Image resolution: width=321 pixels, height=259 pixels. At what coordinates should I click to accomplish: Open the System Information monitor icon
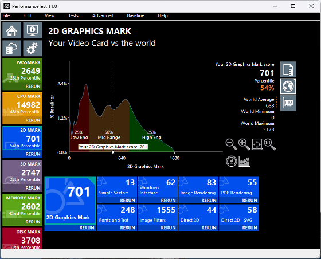(x=32, y=30)
